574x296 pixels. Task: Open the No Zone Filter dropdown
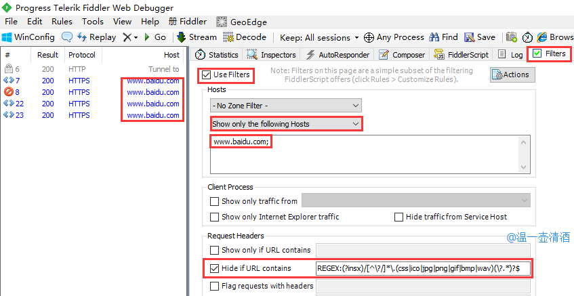point(285,105)
